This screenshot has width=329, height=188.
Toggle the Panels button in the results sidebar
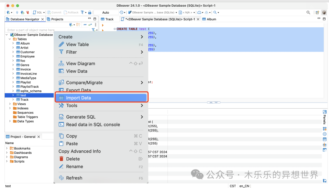click(x=325, y=117)
